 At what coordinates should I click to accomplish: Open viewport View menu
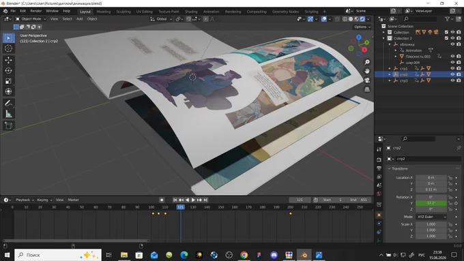tap(54, 19)
